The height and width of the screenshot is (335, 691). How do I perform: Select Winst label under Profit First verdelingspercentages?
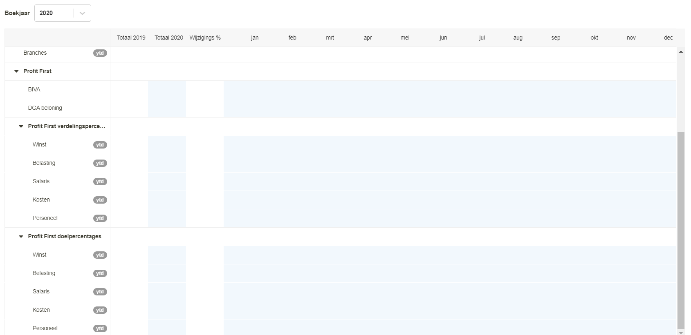(x=40, y=144)
